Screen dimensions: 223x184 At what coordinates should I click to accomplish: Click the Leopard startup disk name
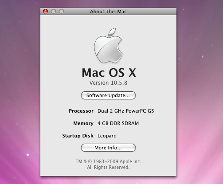point(107,136)
